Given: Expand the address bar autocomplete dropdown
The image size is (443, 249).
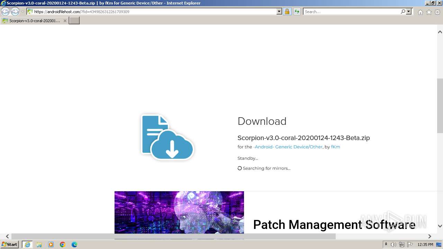Looking at the screenshot, I should (279, 12).
